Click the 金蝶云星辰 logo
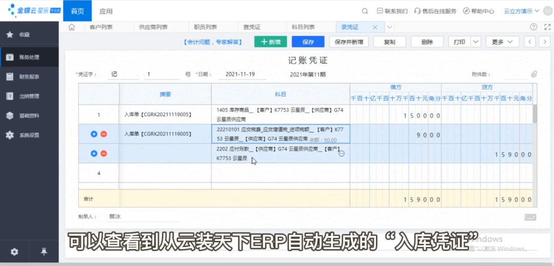The image size is (554, 266). [x=34, y=11]
